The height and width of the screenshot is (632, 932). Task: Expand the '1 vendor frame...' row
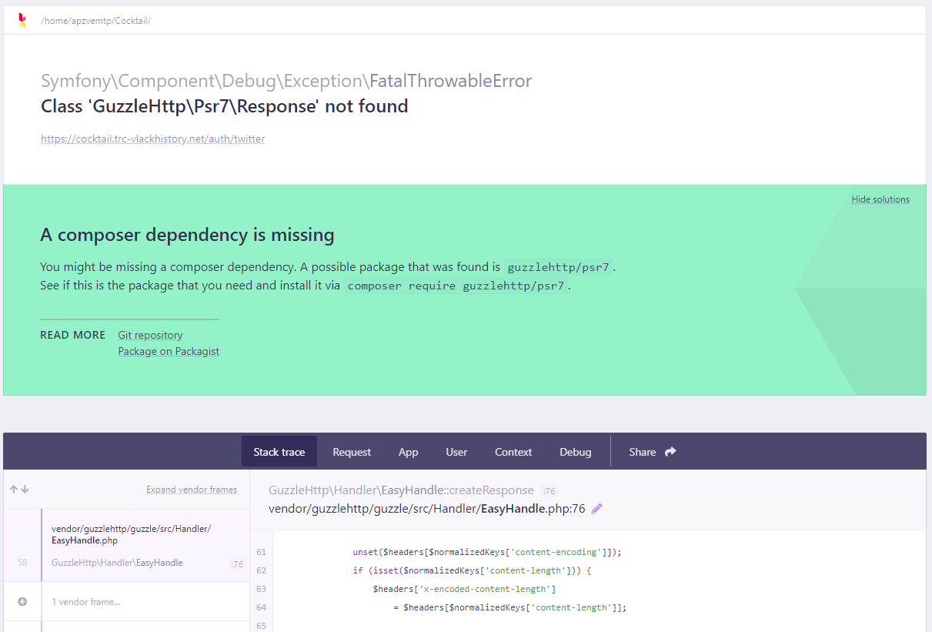click(86, 602)
